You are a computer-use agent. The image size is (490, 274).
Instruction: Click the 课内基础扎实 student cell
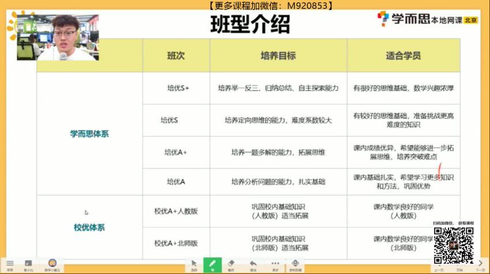(x=404, y=182)
